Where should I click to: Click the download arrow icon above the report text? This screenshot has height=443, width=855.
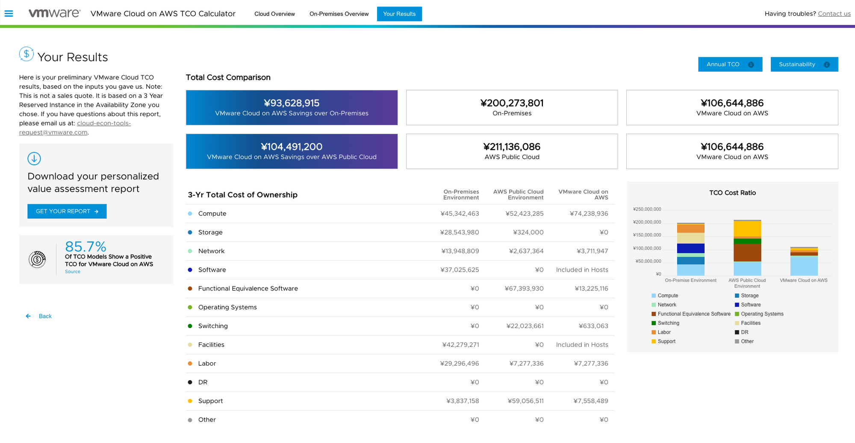34,158
